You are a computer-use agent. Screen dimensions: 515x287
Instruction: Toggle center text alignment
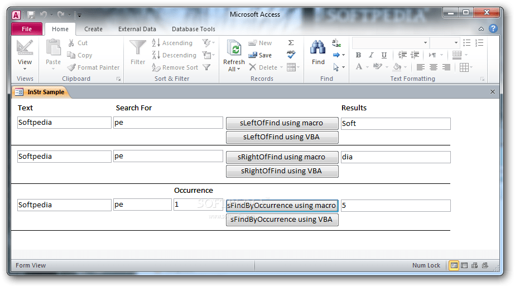[x=433, y=67]
